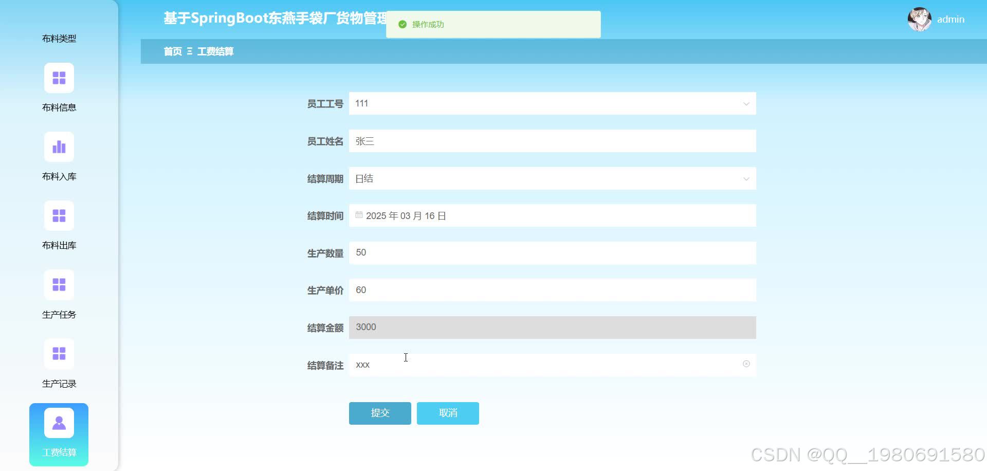Submit the form with 提交 button
The width and height of the screenshot is (987, 471).
coord(379,413)
